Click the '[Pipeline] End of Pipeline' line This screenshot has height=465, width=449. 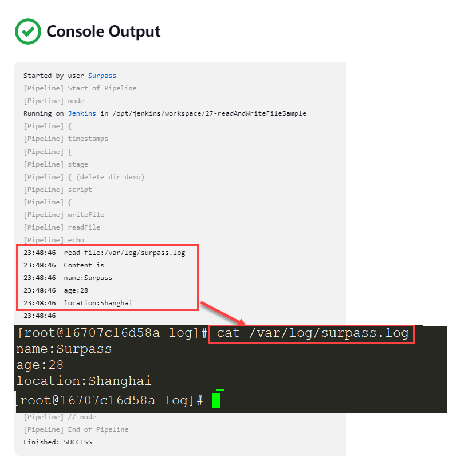pyautogui.click(x=76, y=429)
